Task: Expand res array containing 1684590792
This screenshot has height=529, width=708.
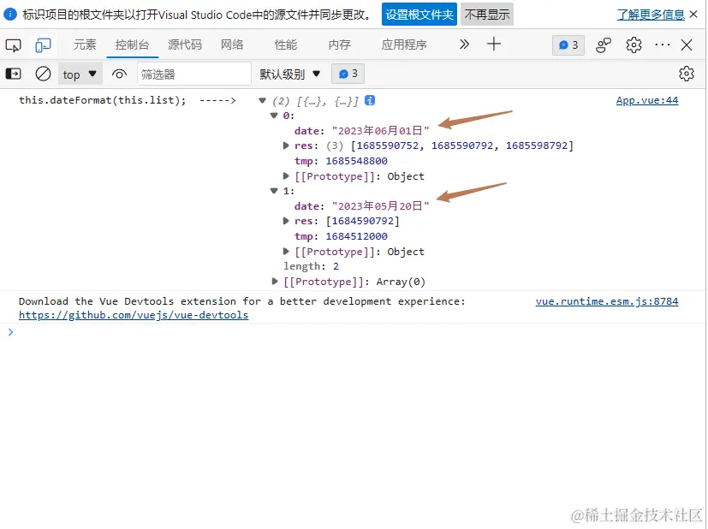Action: (285, 221)
